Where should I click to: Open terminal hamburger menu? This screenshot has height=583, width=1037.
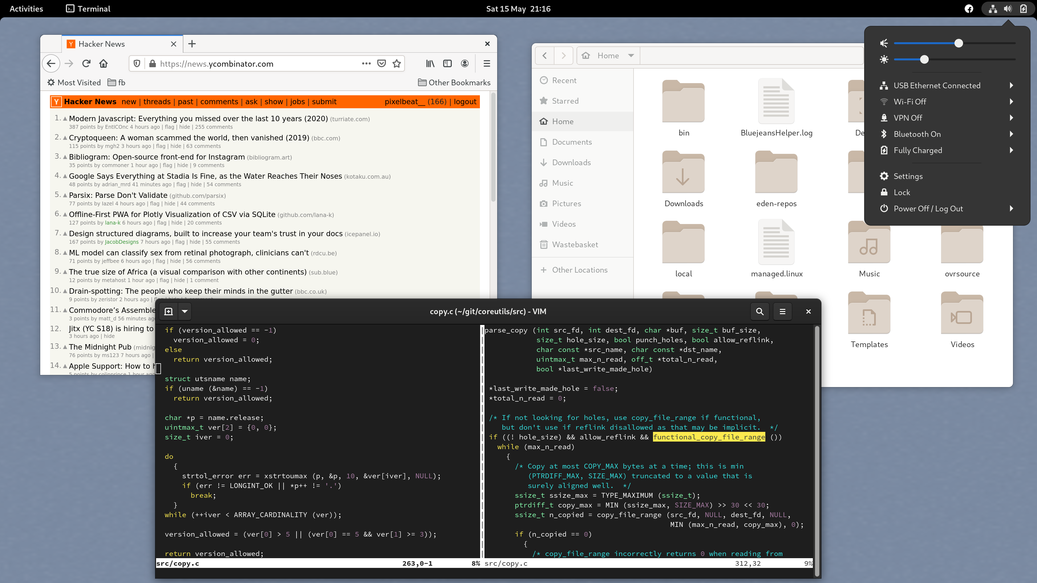click(783, 311)
